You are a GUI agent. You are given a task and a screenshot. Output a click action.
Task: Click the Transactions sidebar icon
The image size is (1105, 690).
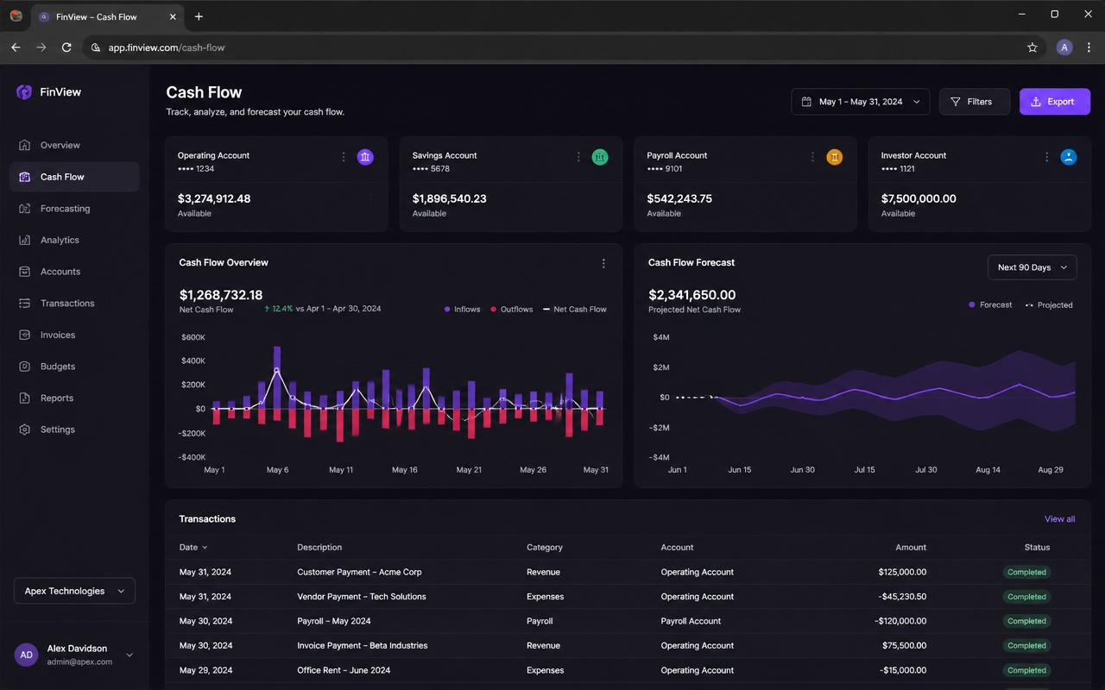click(24, 304)
